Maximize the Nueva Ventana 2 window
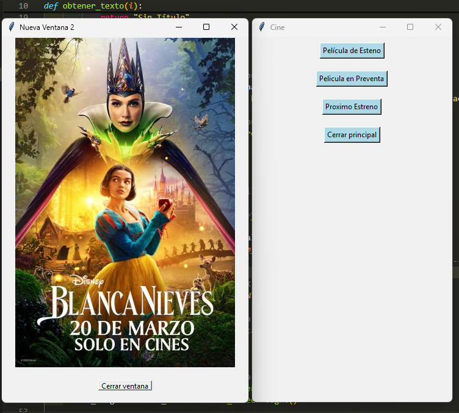The width and height of the screenshot is (459, 413). point(206,27)
